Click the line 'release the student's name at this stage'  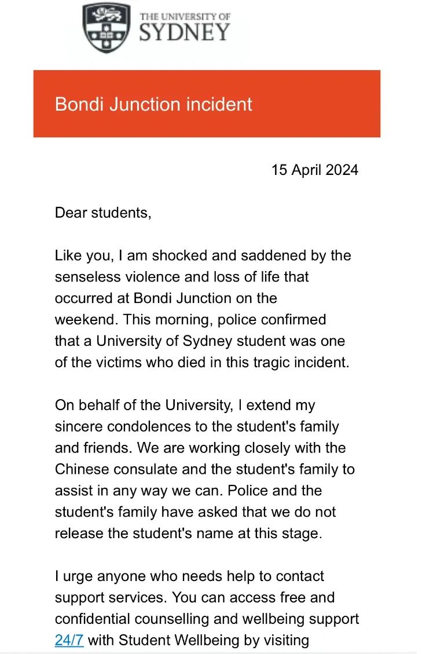pyautogui.click(x=189, y=534)
